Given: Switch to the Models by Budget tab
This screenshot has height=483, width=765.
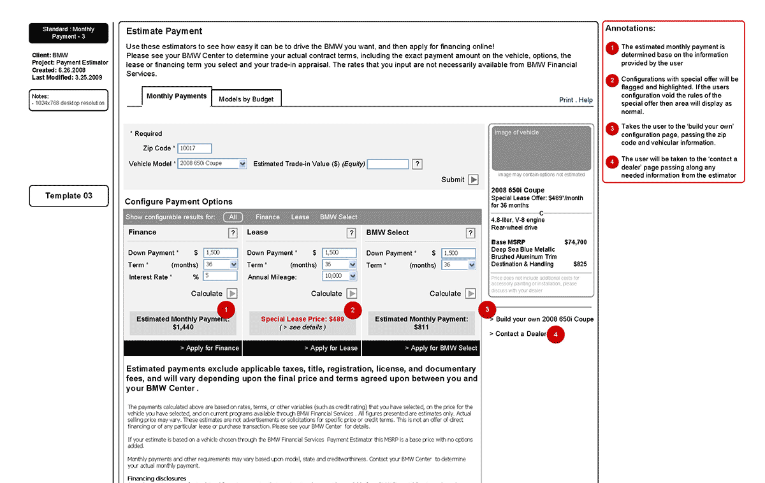Looking at the screenshot, I should 246,99.
